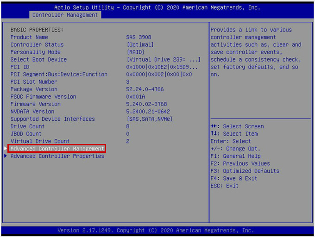The image size is (315, 237).
Task: Click arrow beside Advanced Controller Properties
Action: pos(6,156)
